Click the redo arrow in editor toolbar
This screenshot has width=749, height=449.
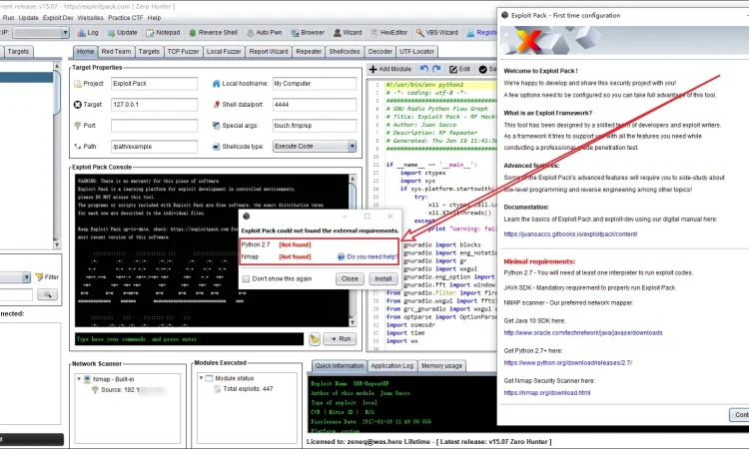pos(436,69)
